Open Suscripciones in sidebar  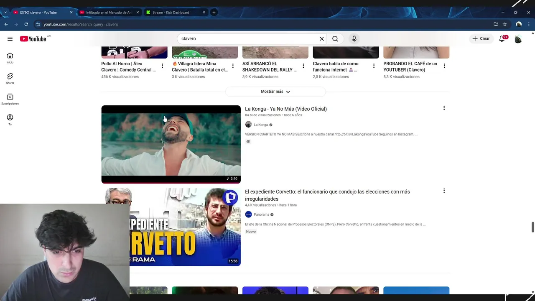tap(10, 99)
